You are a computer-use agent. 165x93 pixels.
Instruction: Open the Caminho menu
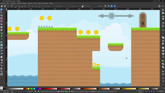30,3
